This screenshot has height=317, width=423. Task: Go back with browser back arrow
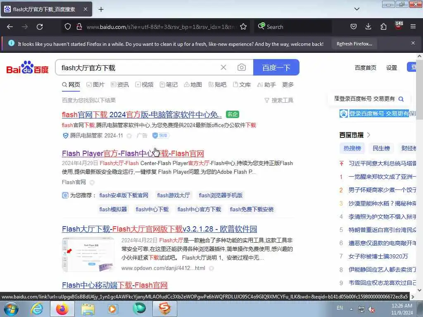pyautogui.click(x=10, y=27)
